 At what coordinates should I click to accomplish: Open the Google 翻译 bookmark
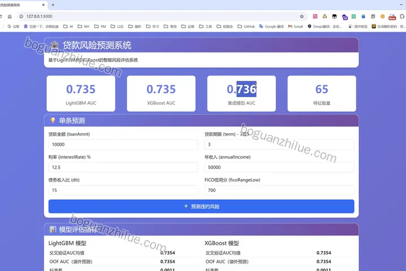[271, 27]
